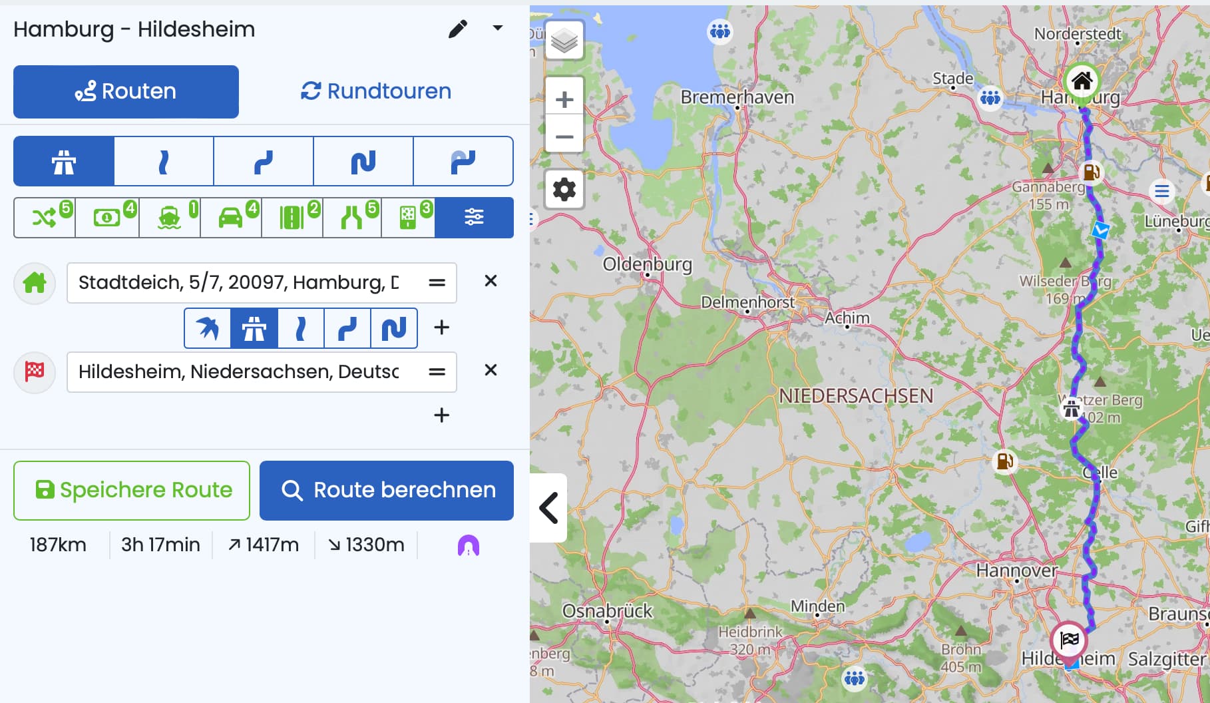The height and width of the screenshot is (703, 1210).
Task: Select beeline segment mode icon
Action: coord(208,328)
